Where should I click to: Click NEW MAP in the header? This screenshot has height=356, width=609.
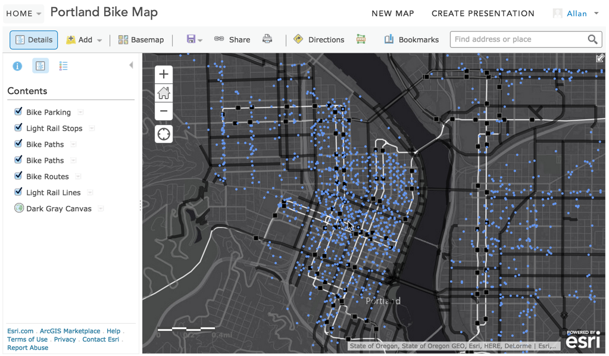393,14
